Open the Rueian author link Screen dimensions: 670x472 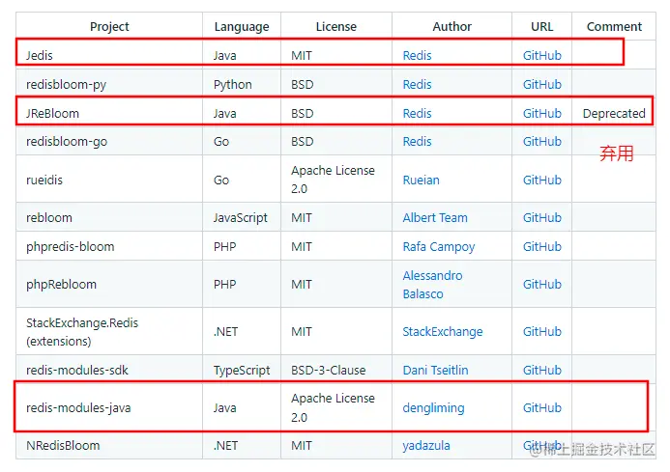pos(421,180)
